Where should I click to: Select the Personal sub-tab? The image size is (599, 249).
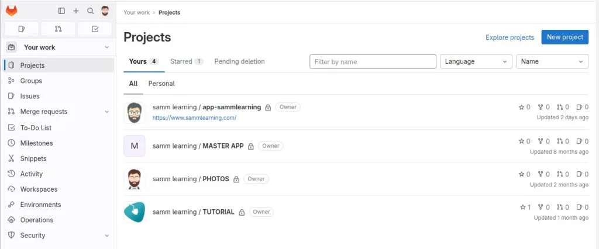[x=161, y=84]
